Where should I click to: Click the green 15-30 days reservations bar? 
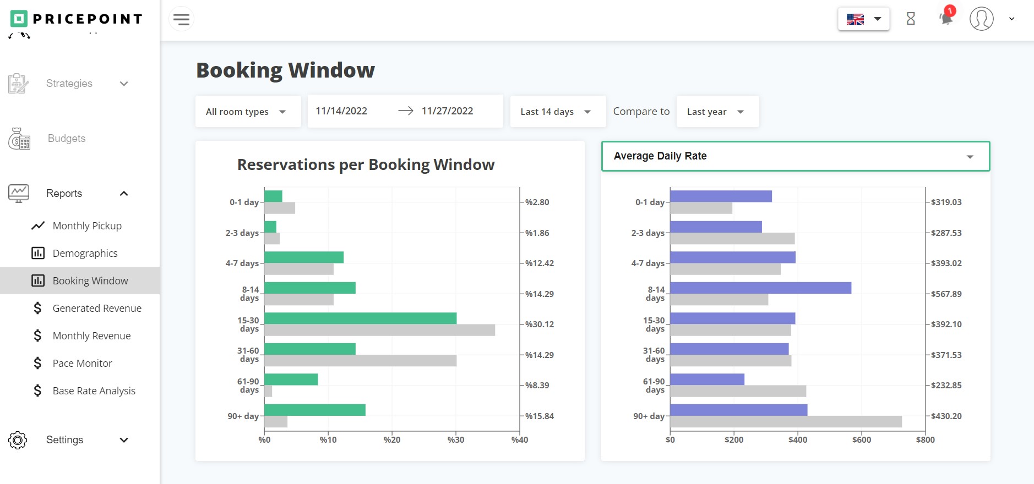[x=360, y=318]
